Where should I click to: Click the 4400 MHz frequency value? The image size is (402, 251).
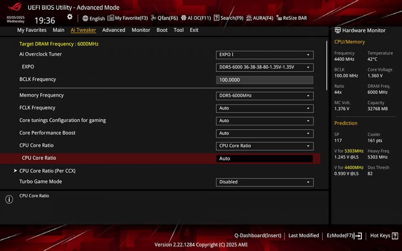(344, 59)
